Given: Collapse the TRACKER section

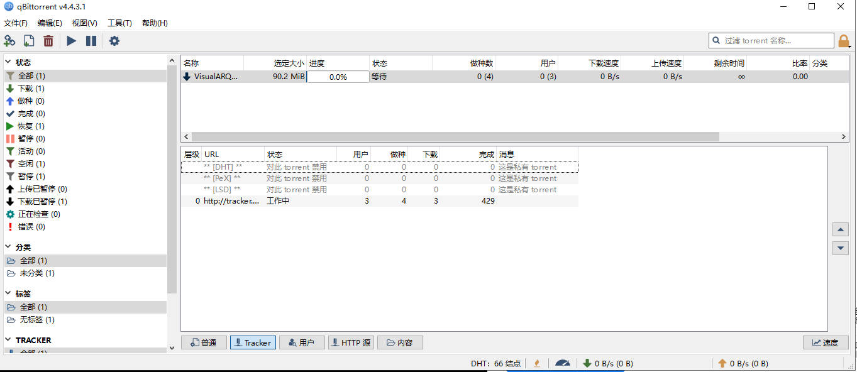Looking at the screenshot, I should point(9,340).
